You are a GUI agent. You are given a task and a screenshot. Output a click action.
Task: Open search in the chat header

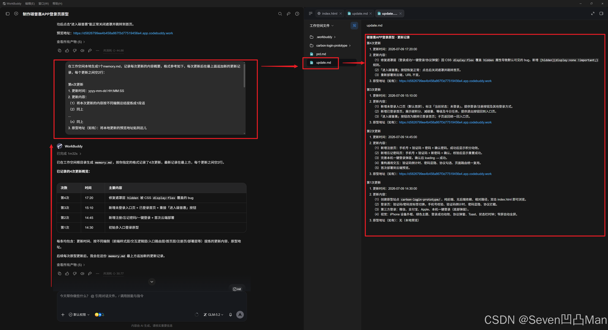280,14
